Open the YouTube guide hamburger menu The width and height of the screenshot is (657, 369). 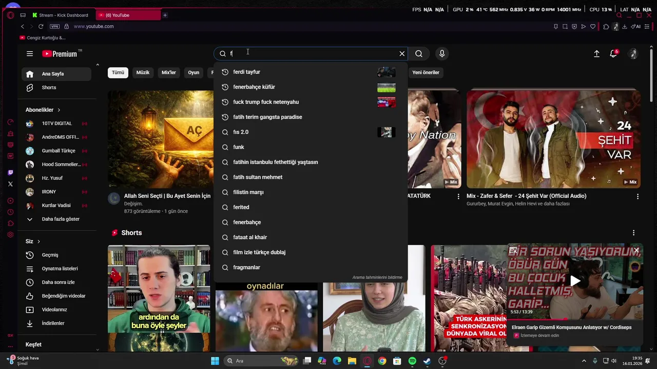pos(30,54)
